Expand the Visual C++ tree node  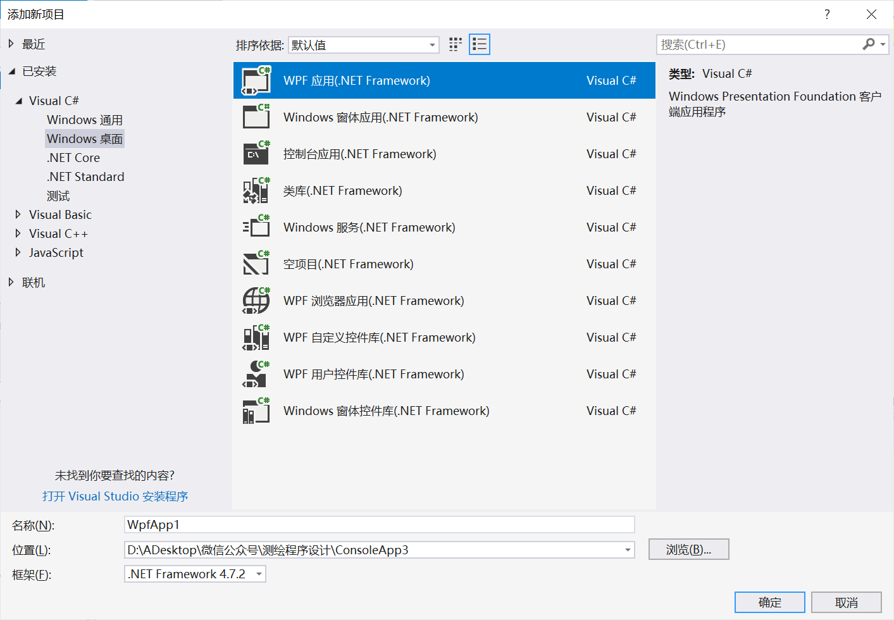click(18, 233)
